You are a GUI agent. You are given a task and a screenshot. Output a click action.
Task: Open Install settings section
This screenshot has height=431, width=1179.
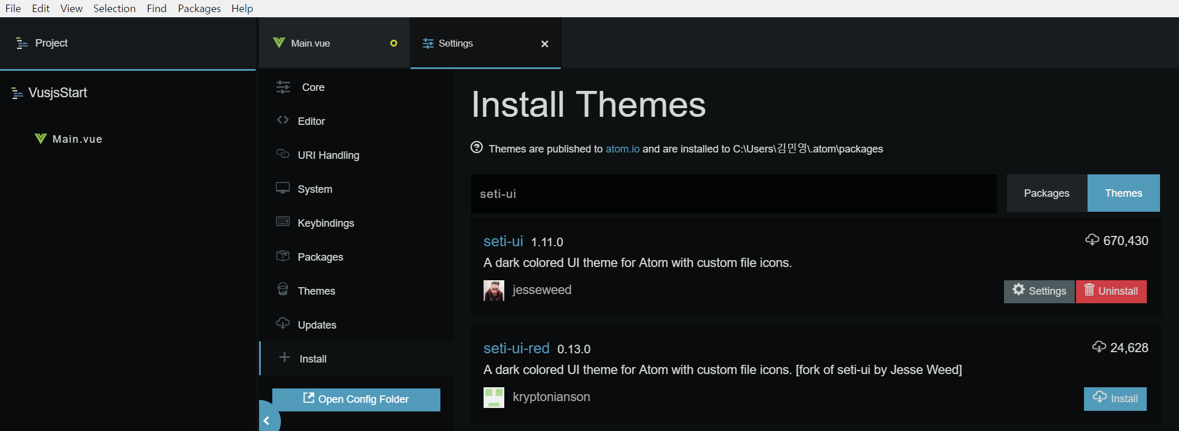pos(356,358)
